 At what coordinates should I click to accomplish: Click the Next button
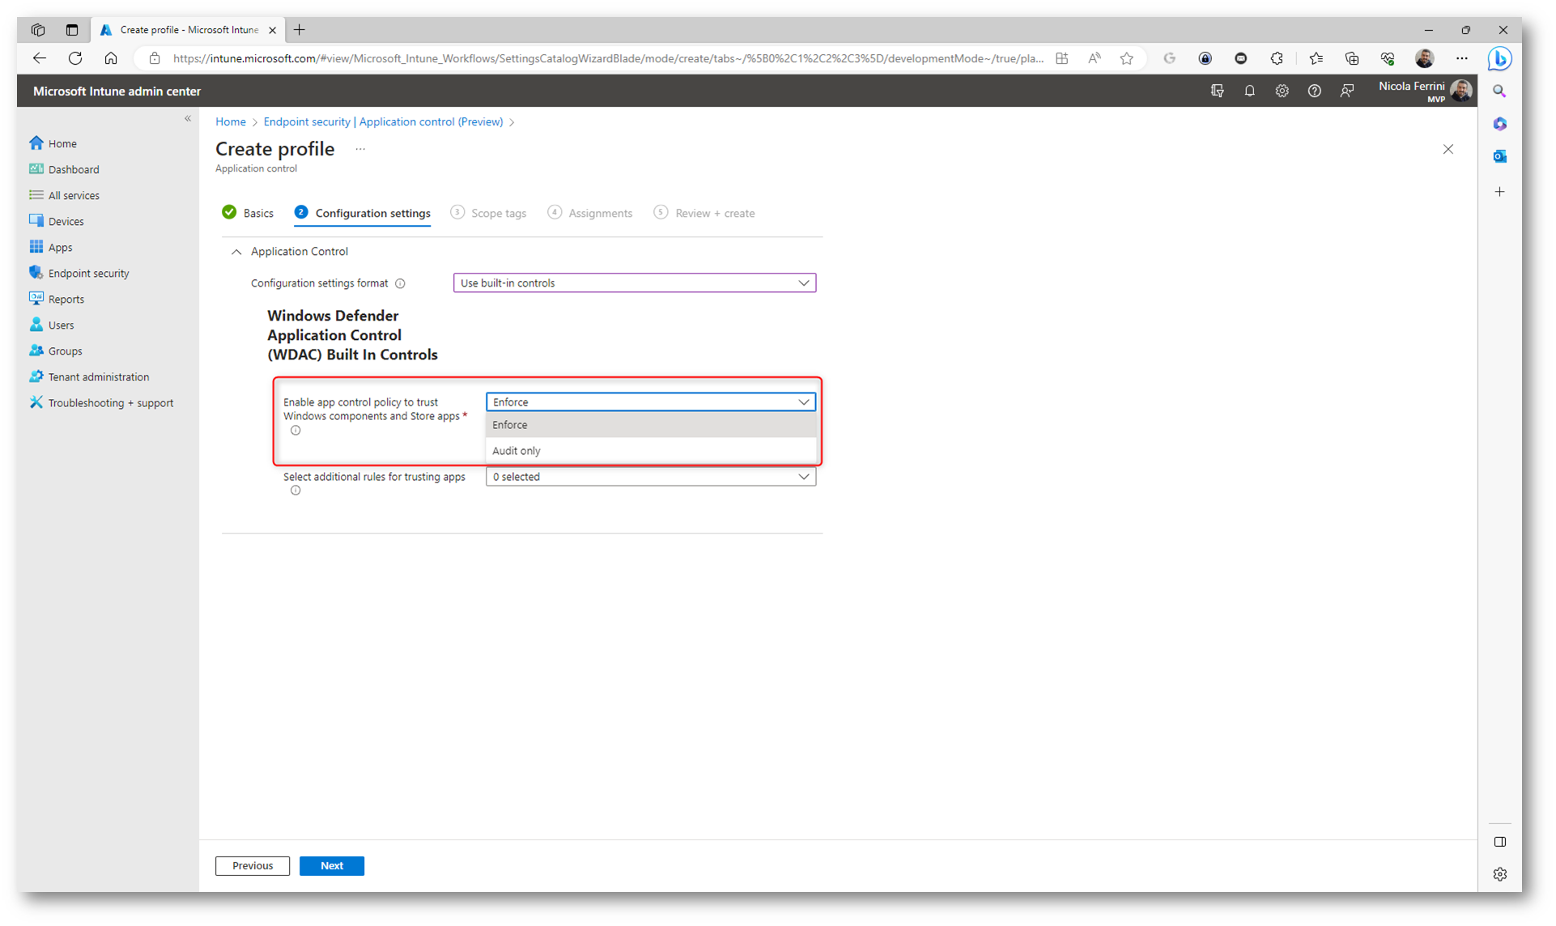[x=332, y=865]
